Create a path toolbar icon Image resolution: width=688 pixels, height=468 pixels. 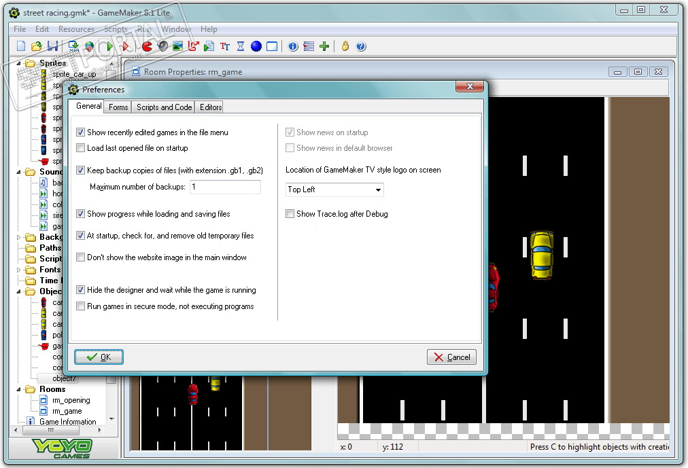coord(194,46)
